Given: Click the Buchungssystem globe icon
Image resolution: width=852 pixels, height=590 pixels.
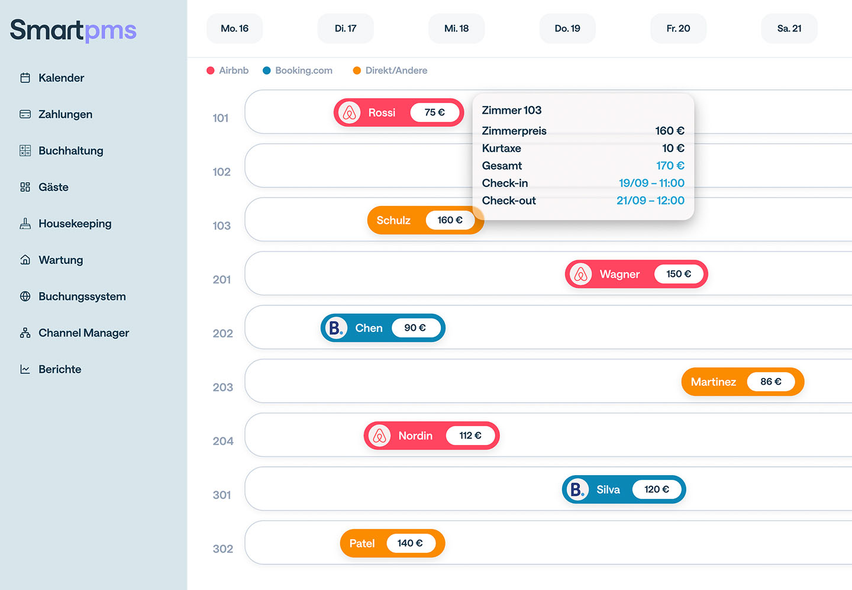Looking at the screenshot, I should [25, 296].
